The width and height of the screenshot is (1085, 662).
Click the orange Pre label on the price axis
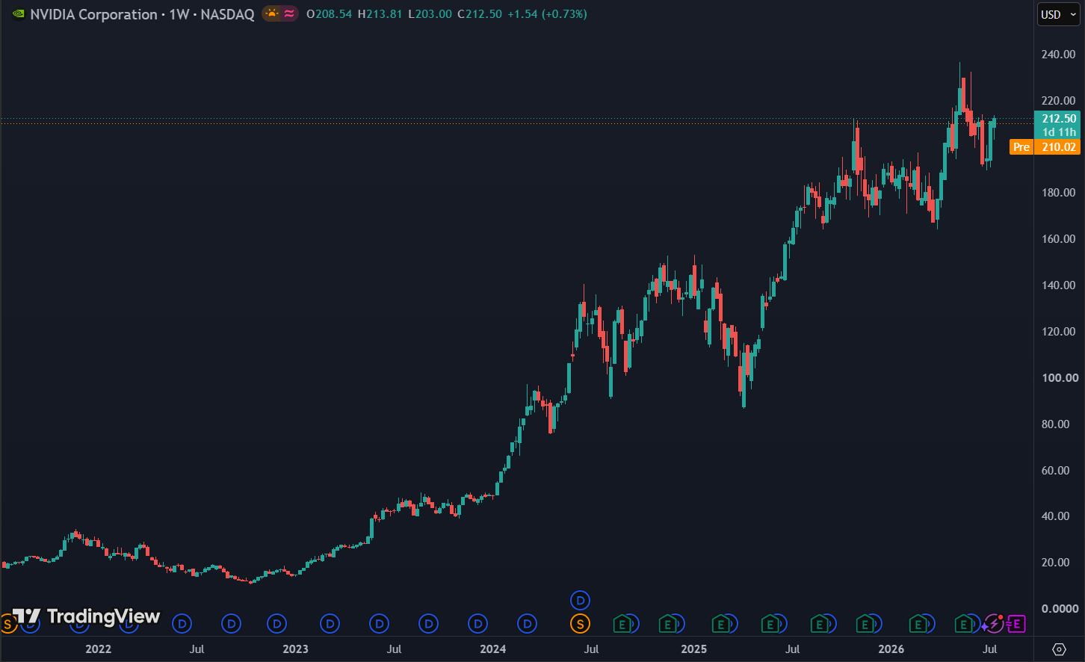(1021, 147)
